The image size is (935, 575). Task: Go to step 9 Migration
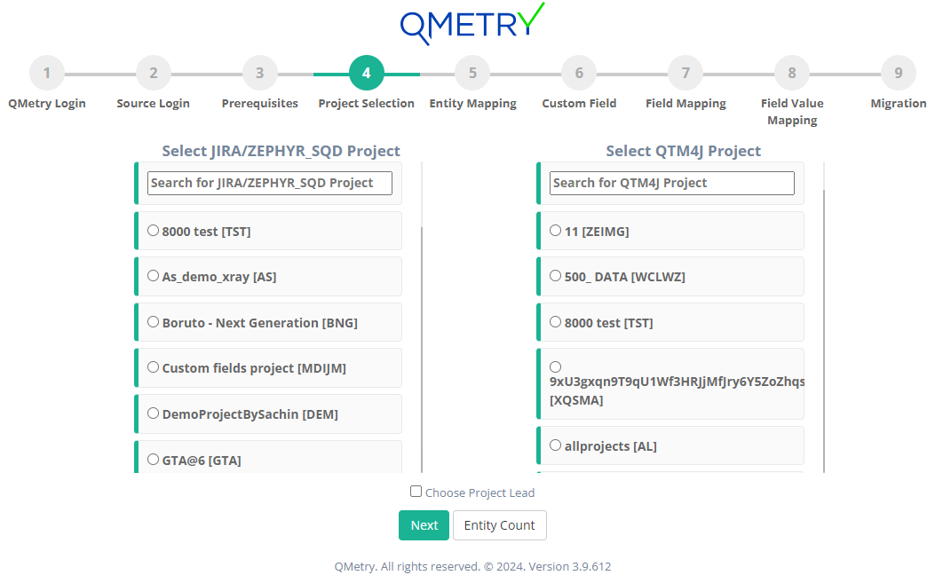point(899,74)
